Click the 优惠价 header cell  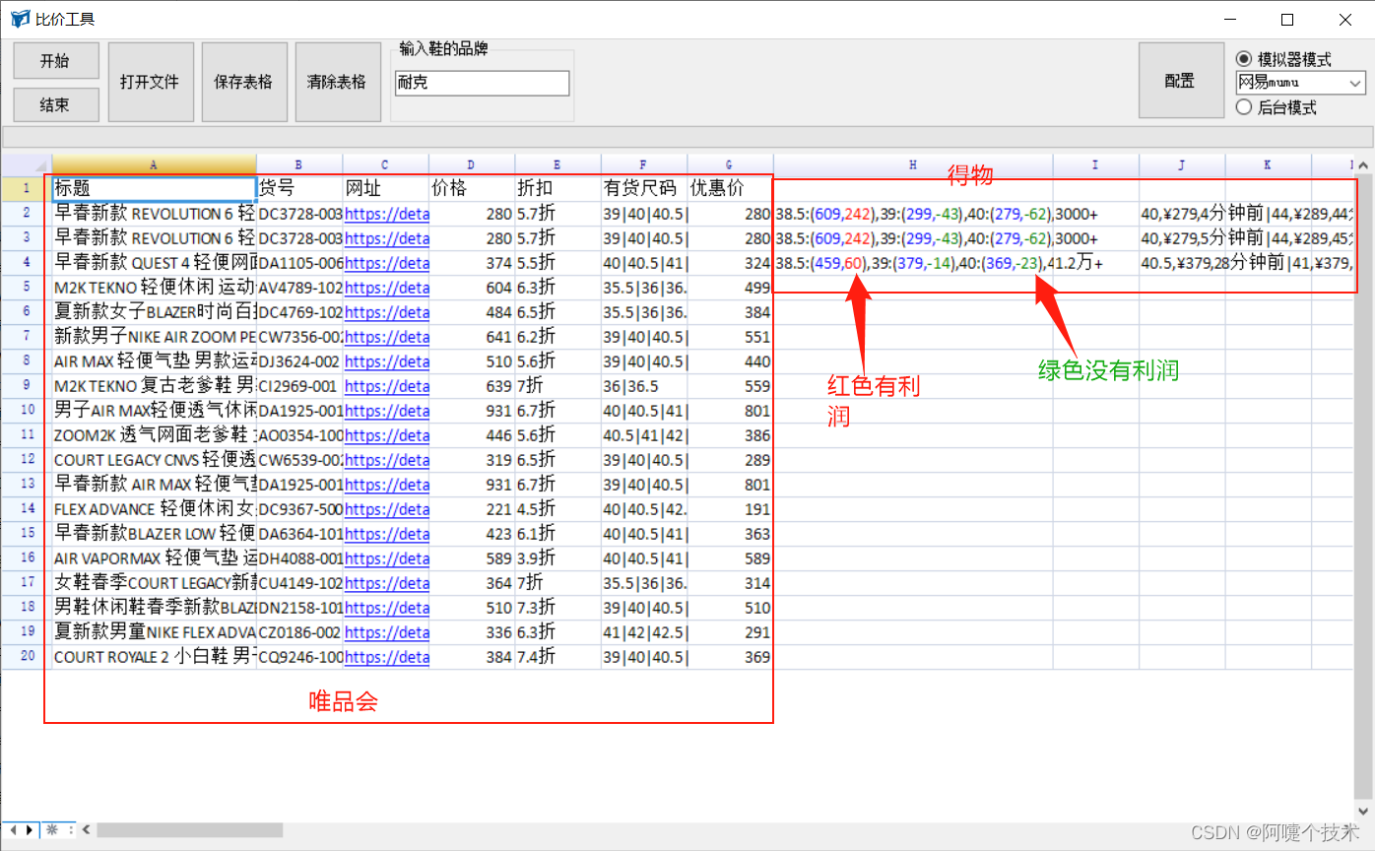tap(730, 189)
